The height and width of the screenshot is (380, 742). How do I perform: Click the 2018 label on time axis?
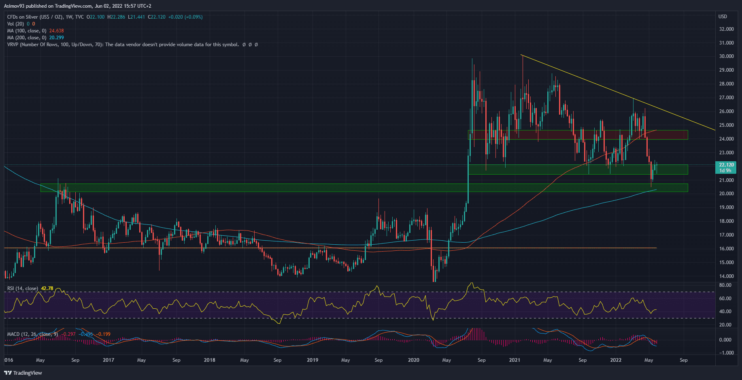point(209,360)
